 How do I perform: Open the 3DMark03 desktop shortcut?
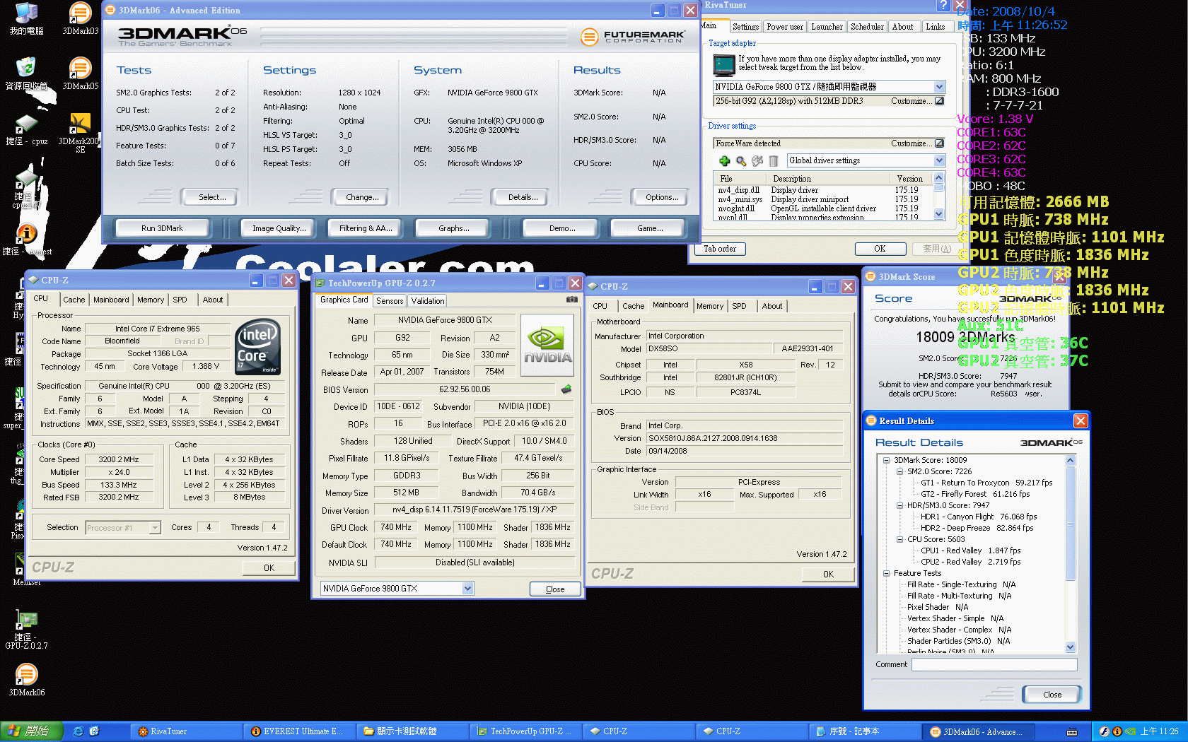pyautogui.click(x=80, y=18)
